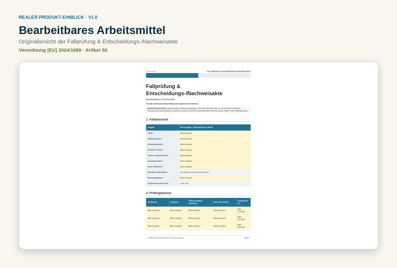This screenshot has width=397, height=268.
Task: Click the yellow entry field for Bewertungsdatum
Action: point(215,178)
